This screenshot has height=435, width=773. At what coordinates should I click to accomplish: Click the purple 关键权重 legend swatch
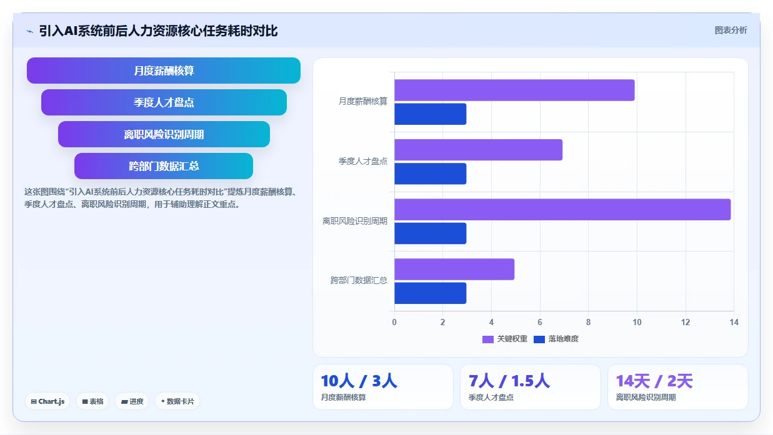click(x=488, y=339)
